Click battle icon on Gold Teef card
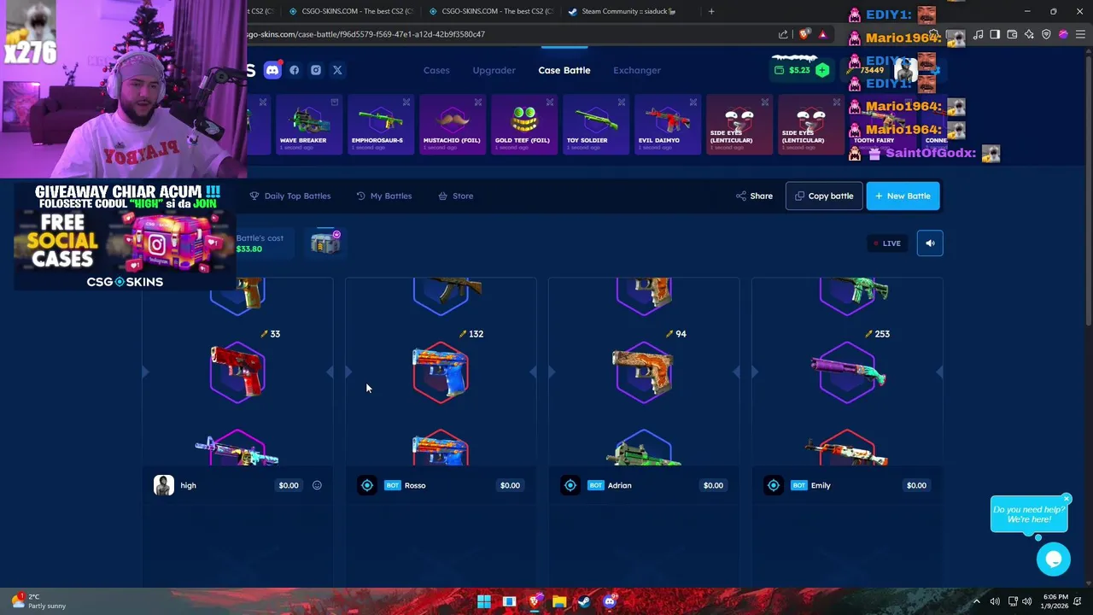 (x=550, y=102)
